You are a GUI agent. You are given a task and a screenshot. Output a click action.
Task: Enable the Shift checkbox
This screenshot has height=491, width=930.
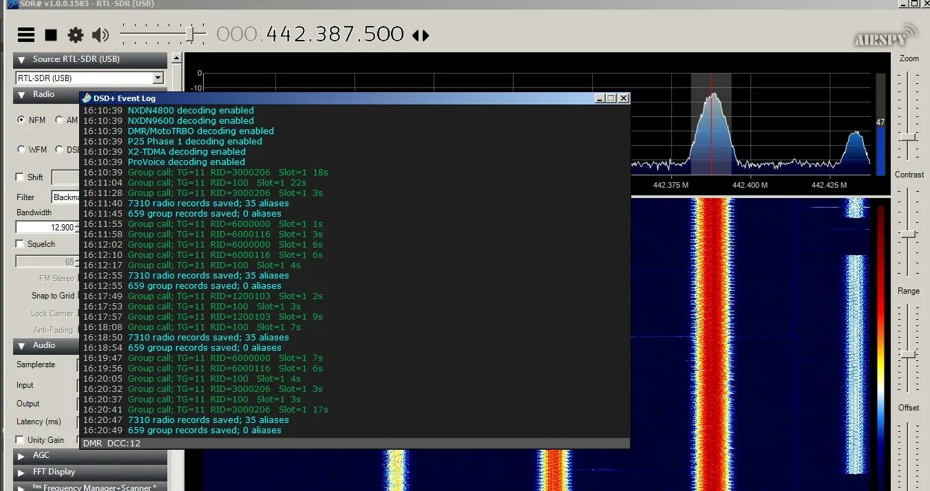click(x=20, y=177)
